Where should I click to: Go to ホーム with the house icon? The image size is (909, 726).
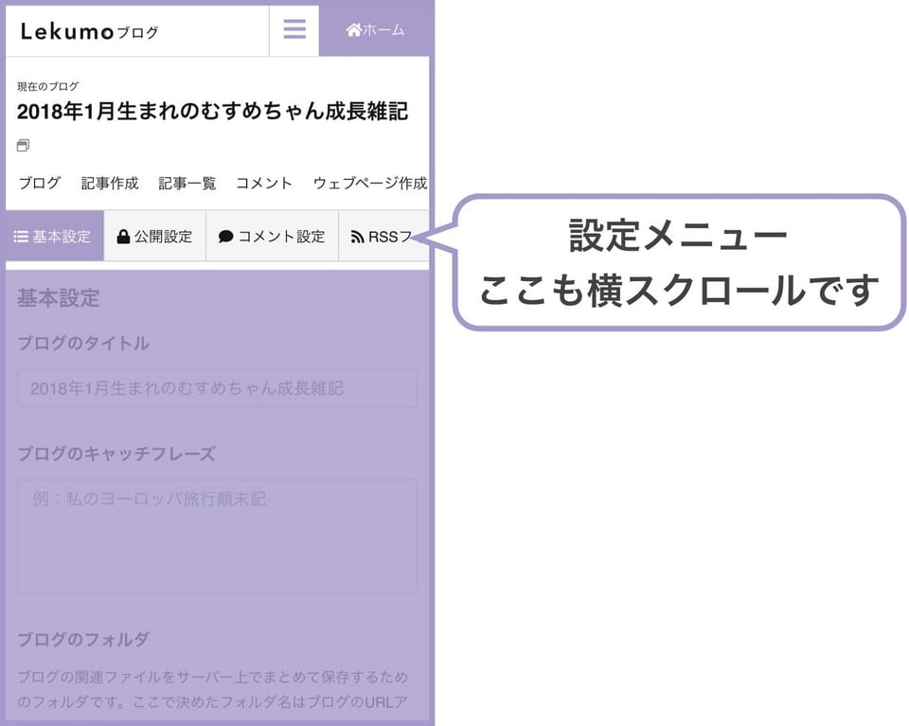[375, 30]
